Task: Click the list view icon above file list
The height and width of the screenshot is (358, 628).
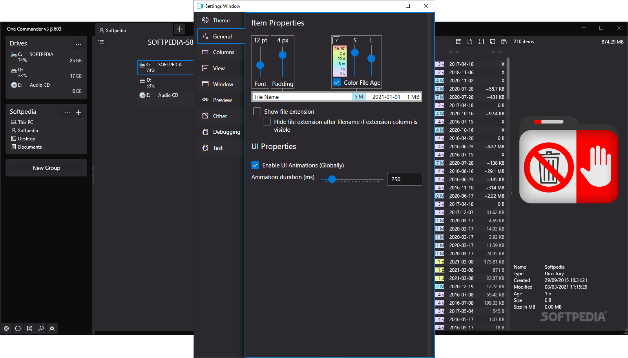Action: [x=458, y=42]
